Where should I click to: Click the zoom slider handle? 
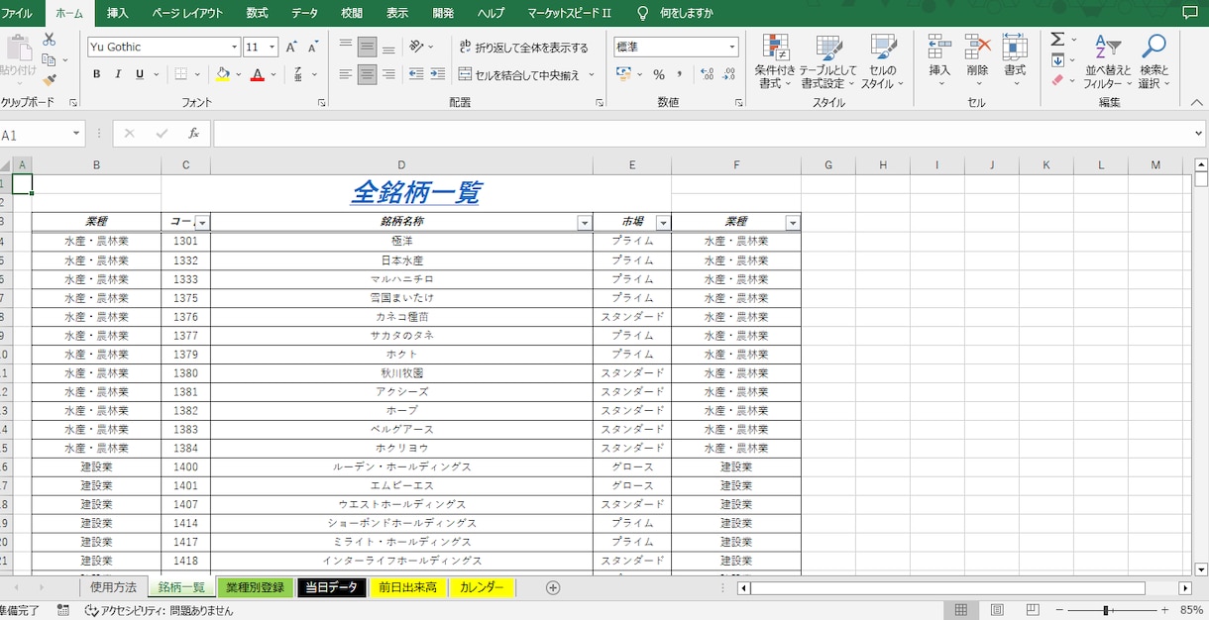[1105, 610]
